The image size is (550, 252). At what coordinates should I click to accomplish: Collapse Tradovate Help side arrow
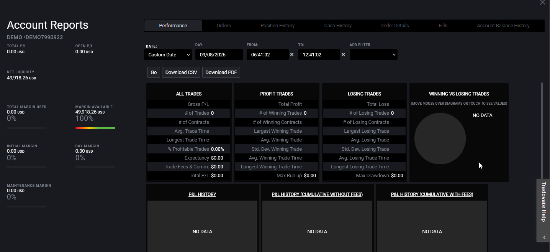click(x=544, y=237)
